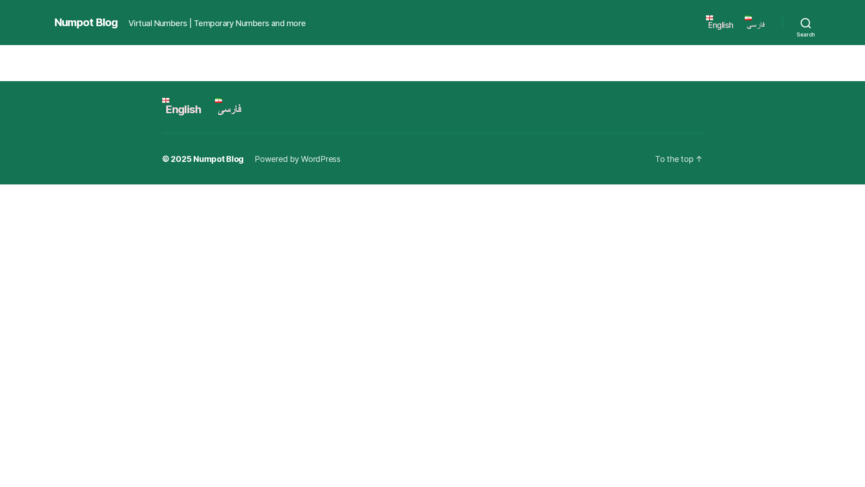Click the upward arrow beside To the top
This screenshot has width=865, height=487.
700,159
